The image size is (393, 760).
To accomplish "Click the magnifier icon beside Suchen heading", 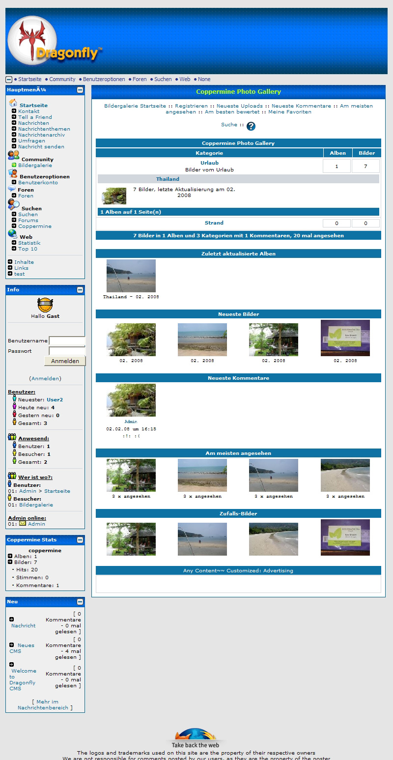I will [13, 205].
